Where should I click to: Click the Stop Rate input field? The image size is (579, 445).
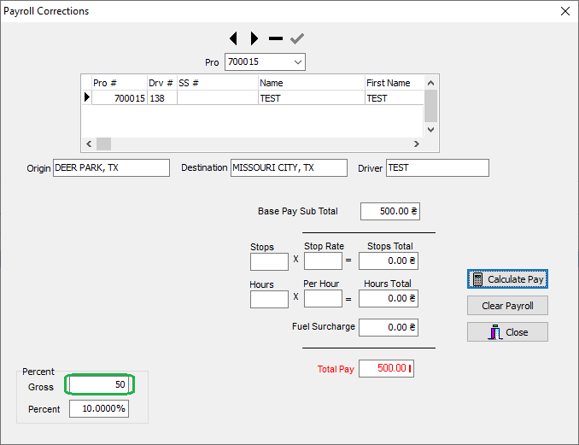point(323,261)
